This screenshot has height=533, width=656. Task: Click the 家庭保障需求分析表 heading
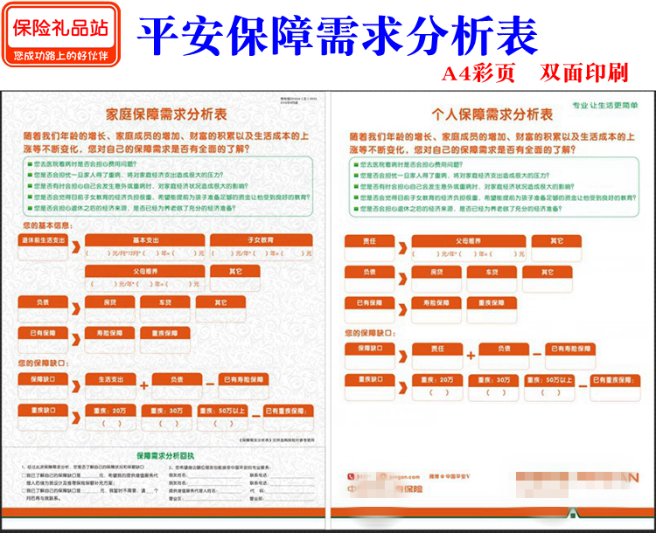pyautogui.click(x=166, y=114)
